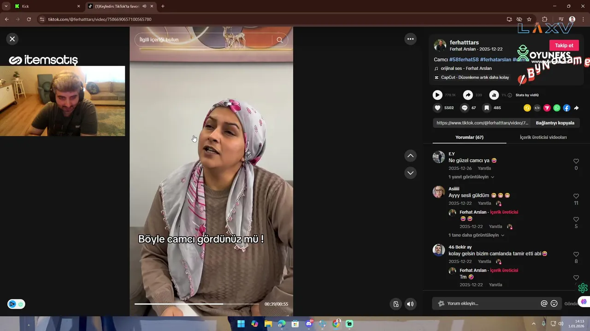Open File Explorer from taskbar
This screenshot has width=590, height=331.
click(268, 324)
